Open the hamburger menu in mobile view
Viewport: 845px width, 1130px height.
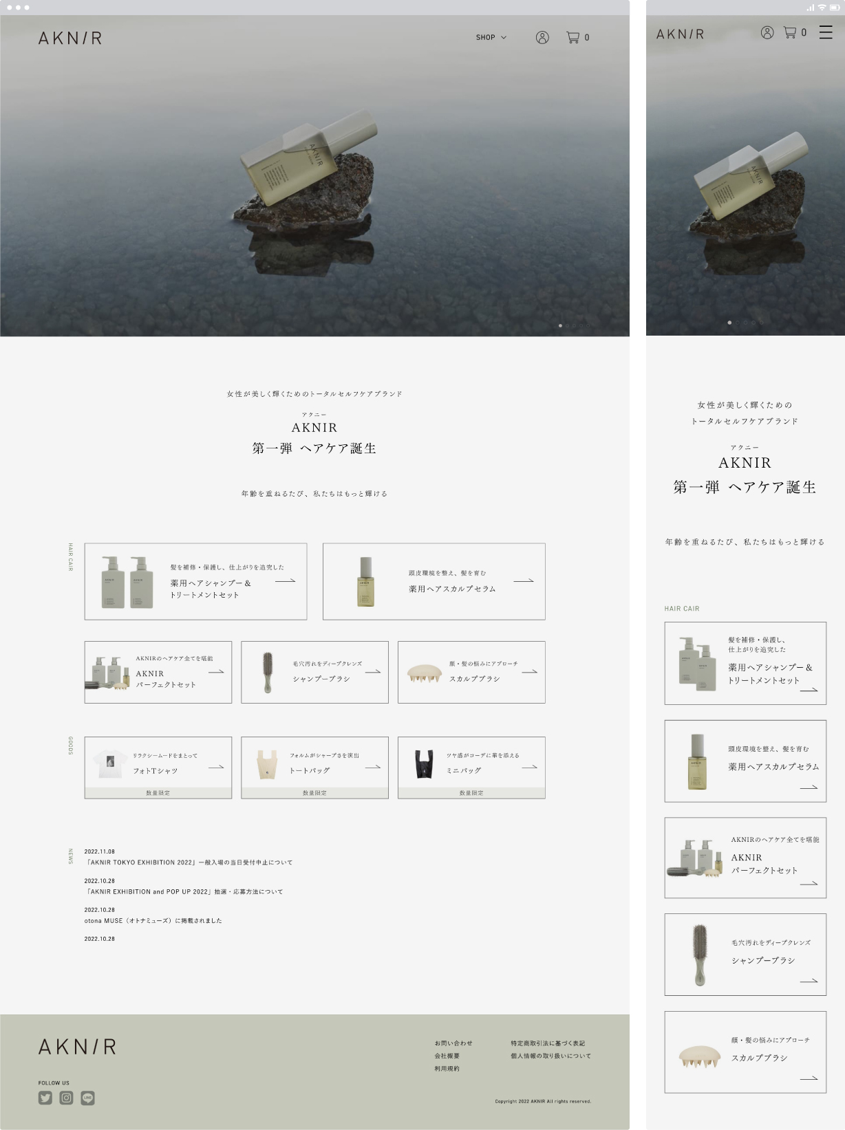[x=826, y=32]
